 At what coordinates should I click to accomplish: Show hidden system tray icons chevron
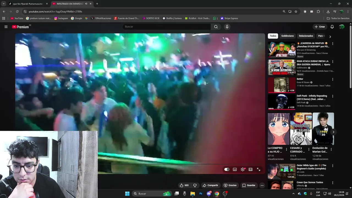[293, 194]
